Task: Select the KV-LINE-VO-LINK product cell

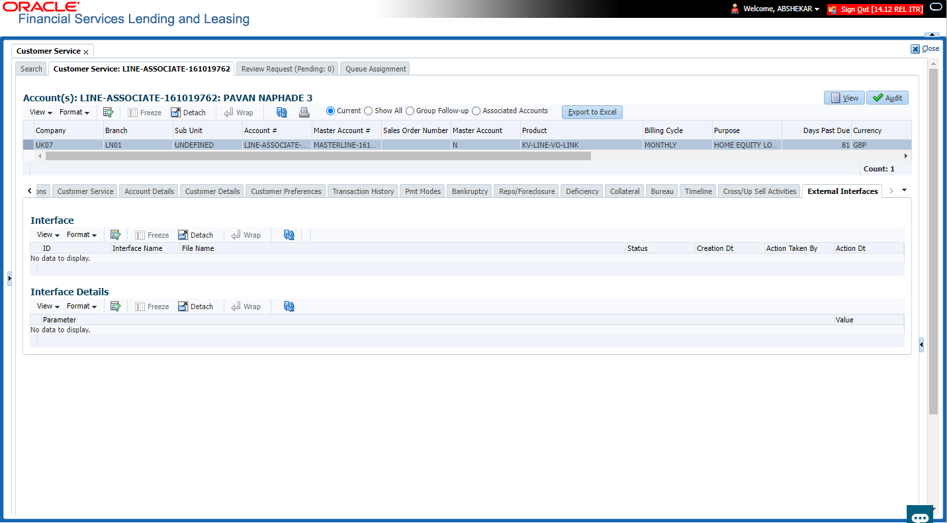Action: tap(581, 145)
